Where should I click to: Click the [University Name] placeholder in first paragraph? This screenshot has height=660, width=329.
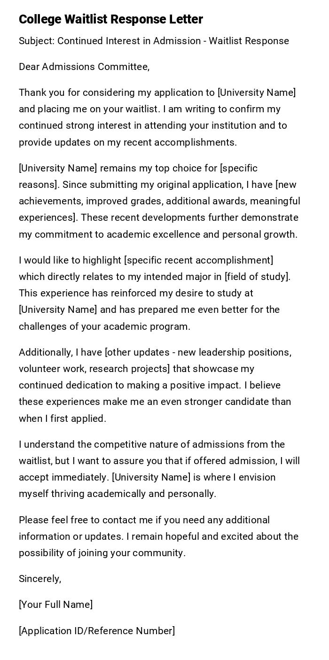click(257, 93)
